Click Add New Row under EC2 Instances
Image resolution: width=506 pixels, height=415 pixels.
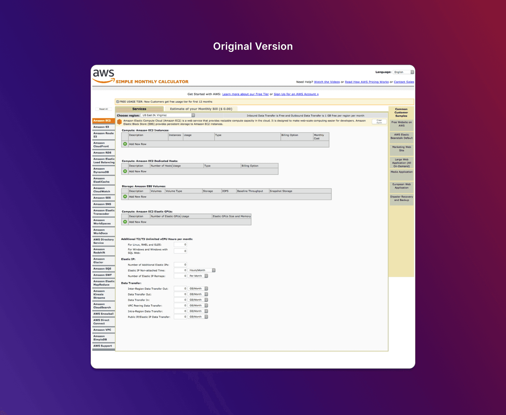pos(138,144)
